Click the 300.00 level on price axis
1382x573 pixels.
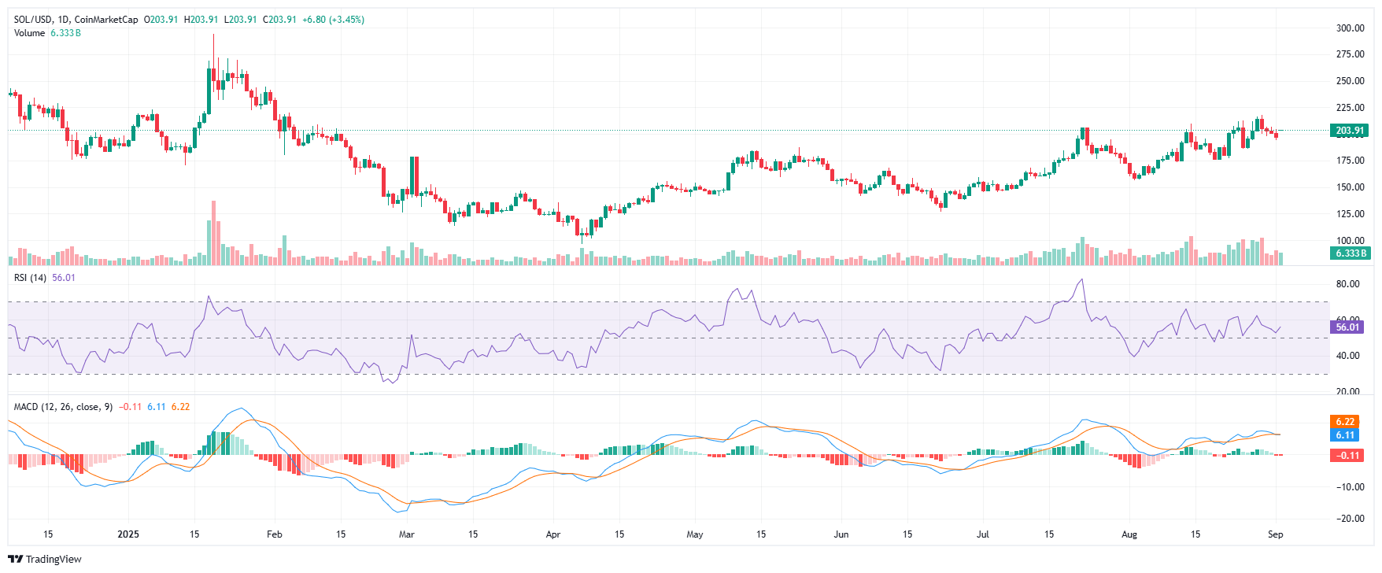pyautogui.click(x=1350, y=28)
